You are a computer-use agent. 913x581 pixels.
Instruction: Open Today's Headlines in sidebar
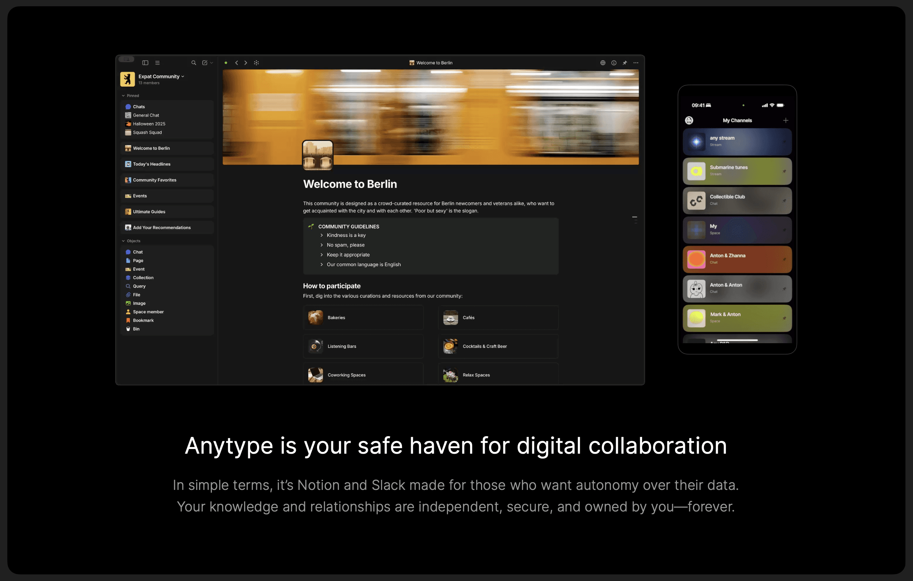[152, 164]
